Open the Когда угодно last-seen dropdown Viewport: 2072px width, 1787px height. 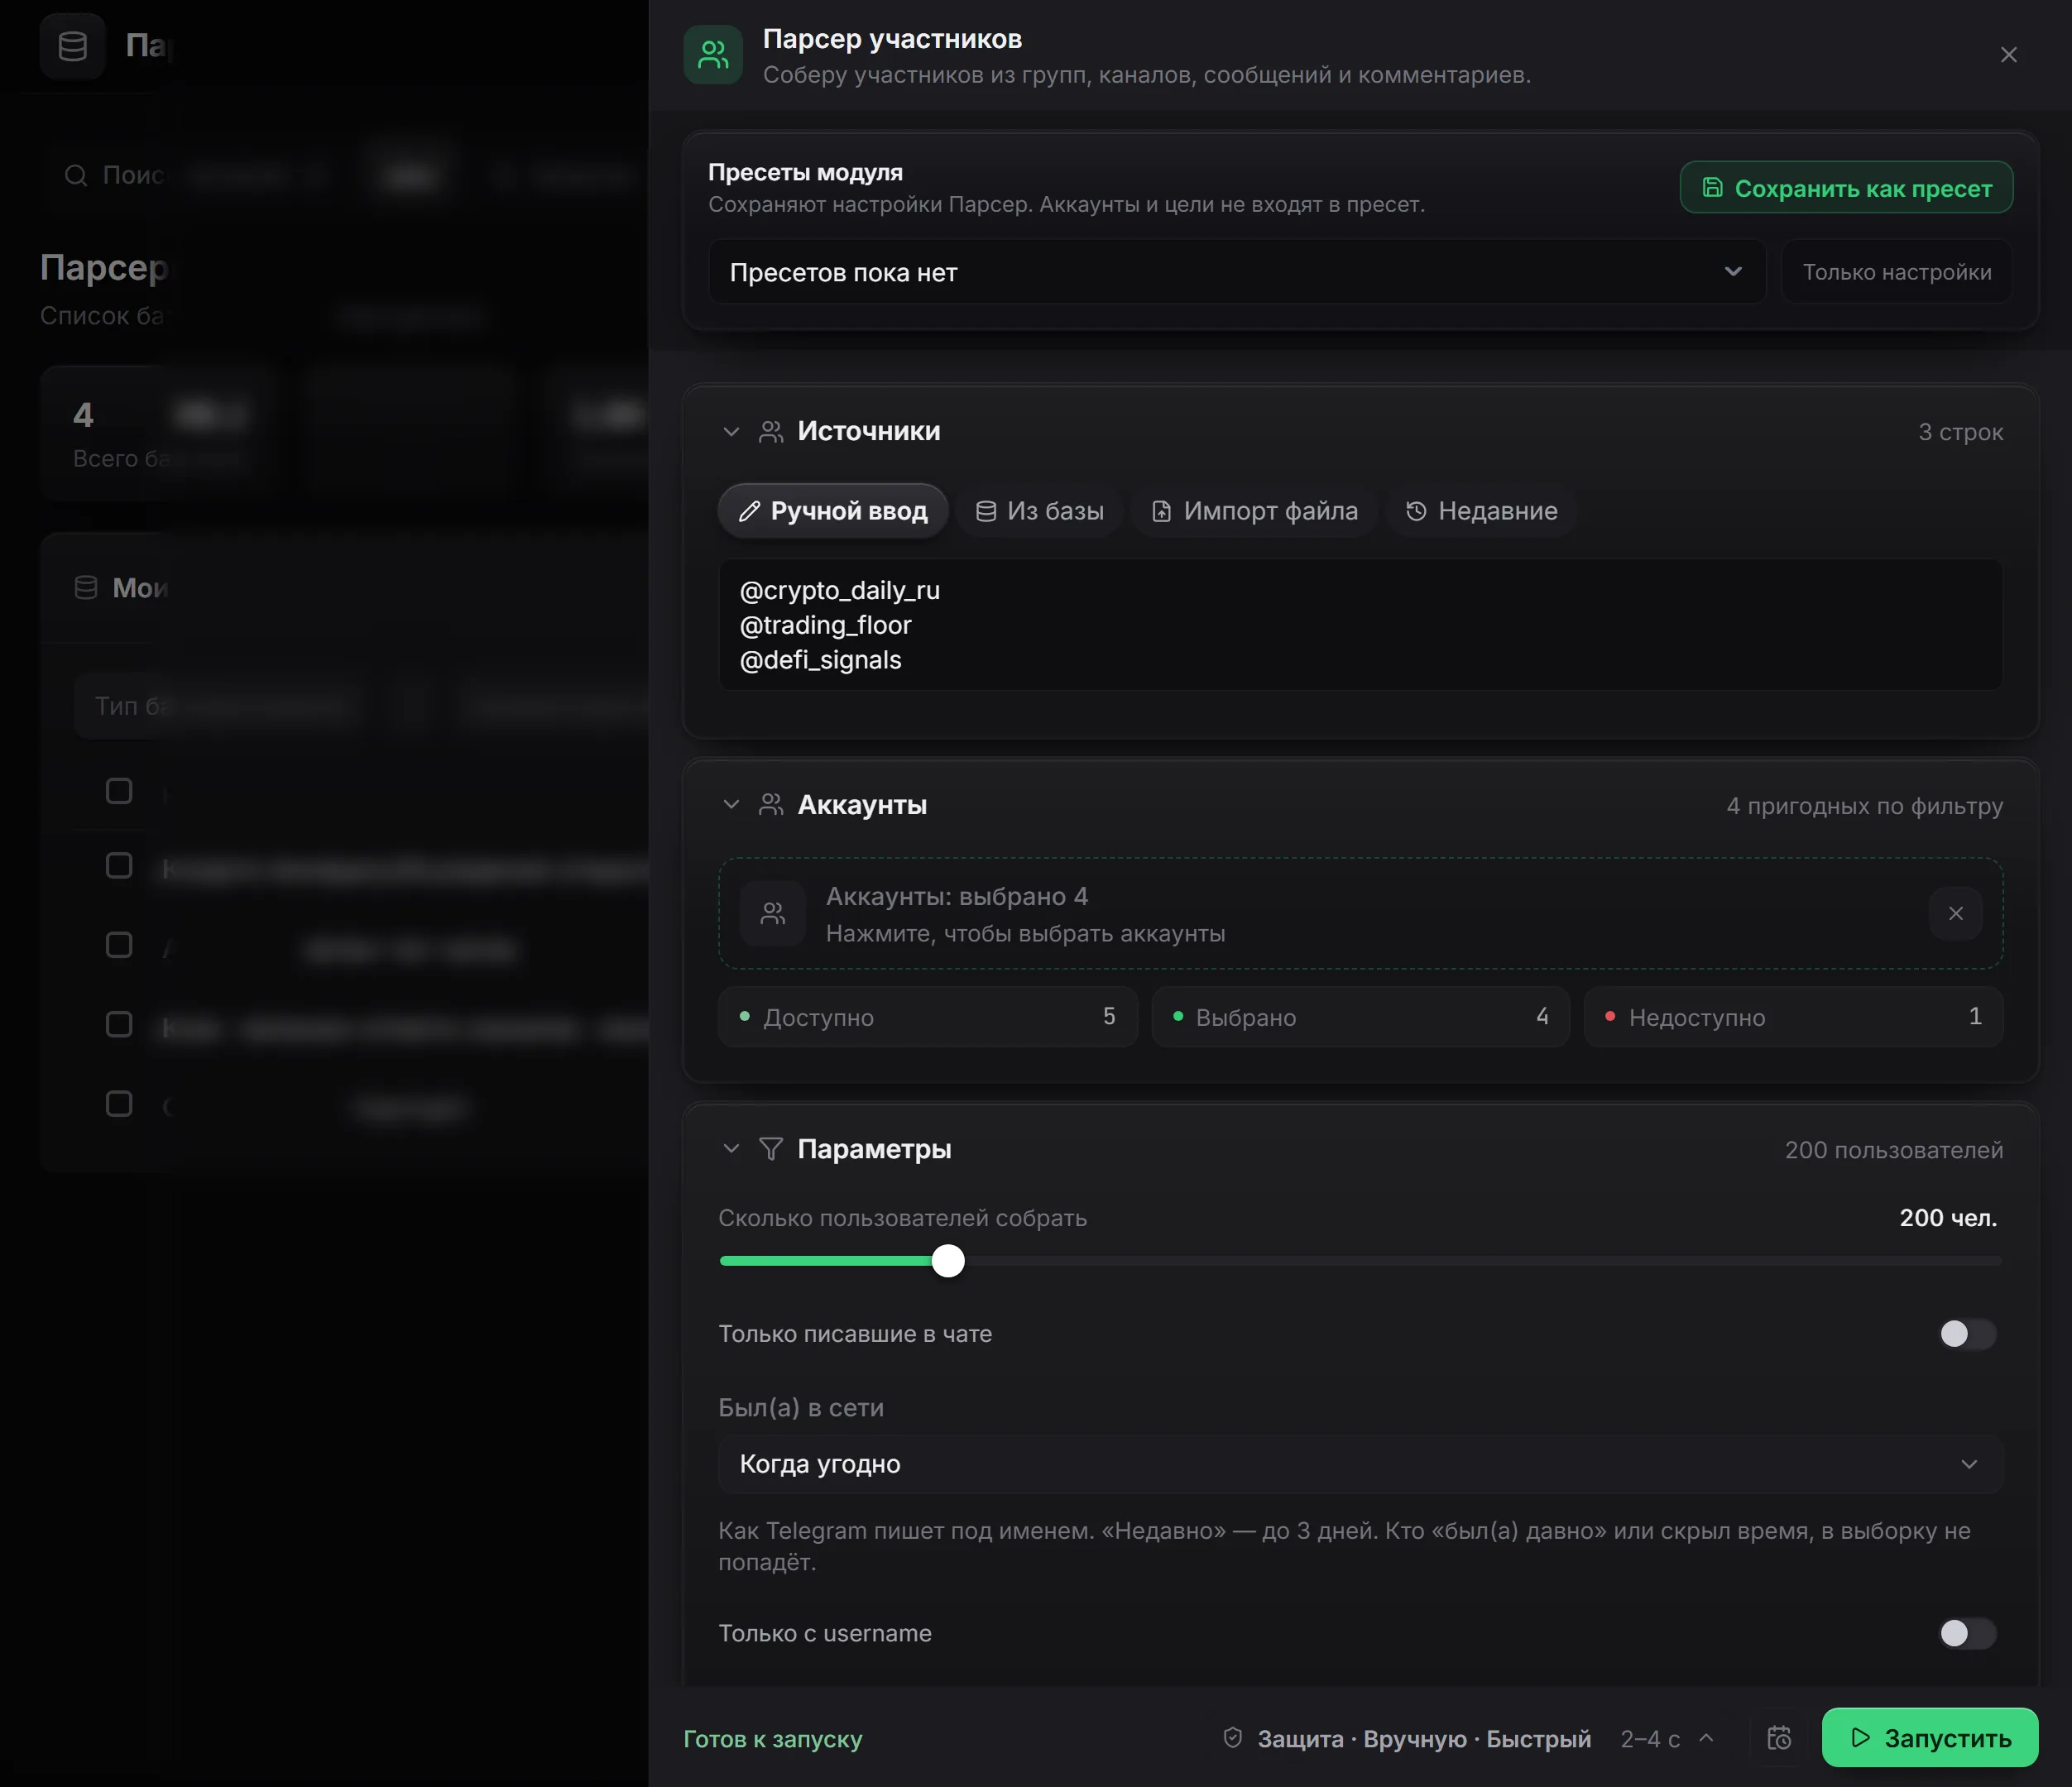pos(1360,1464)
